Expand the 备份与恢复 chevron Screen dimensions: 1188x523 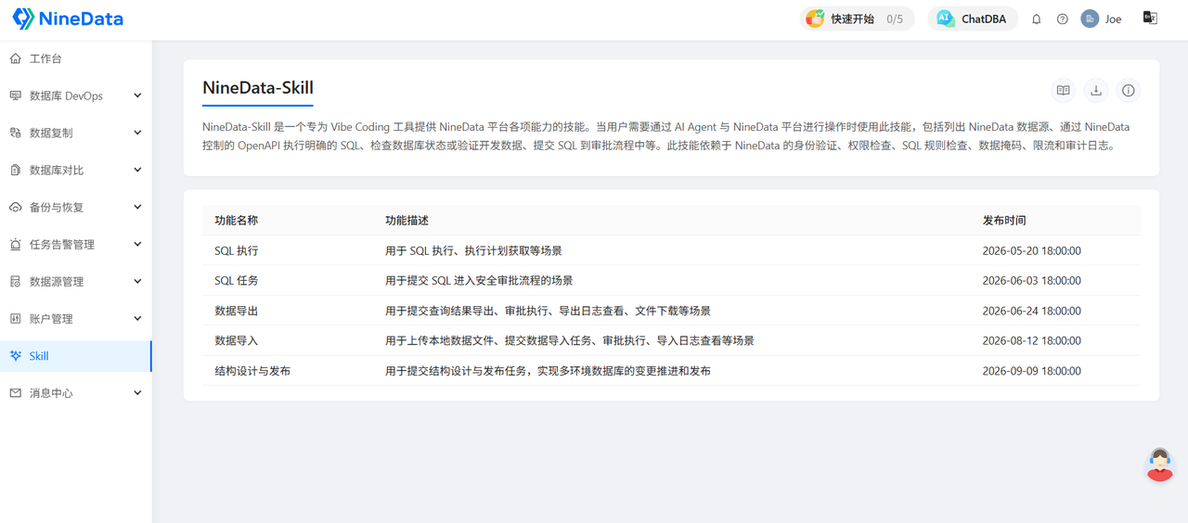point(137,207)
